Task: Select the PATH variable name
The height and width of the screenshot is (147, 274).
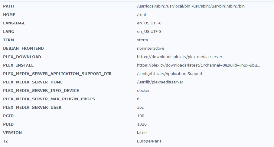Action: pos(8,6)
